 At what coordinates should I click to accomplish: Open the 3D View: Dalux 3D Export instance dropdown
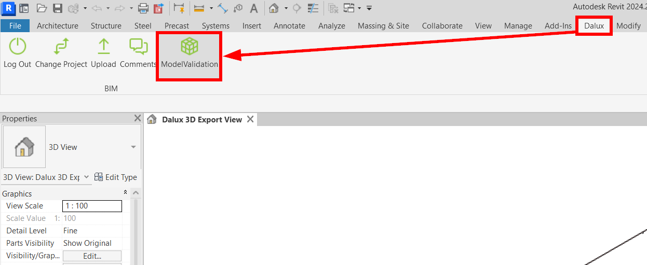point(86,177)
